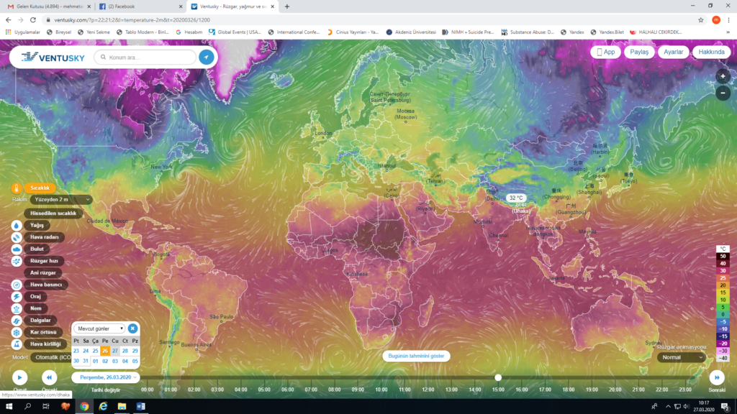Jump timeline to 21:00
The width and height of the screenshot is (737, 414).
pyautogui.click(x=638, y=390)
